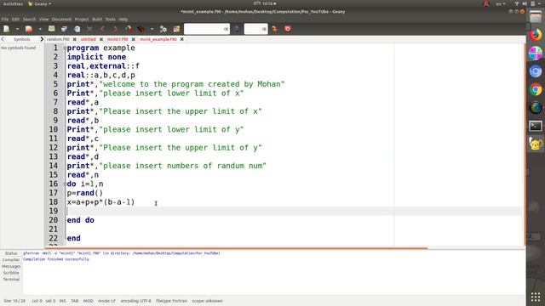Open the File menu
Image resolution: width=545 pixels, height=306 pixels.
point(5,20)
